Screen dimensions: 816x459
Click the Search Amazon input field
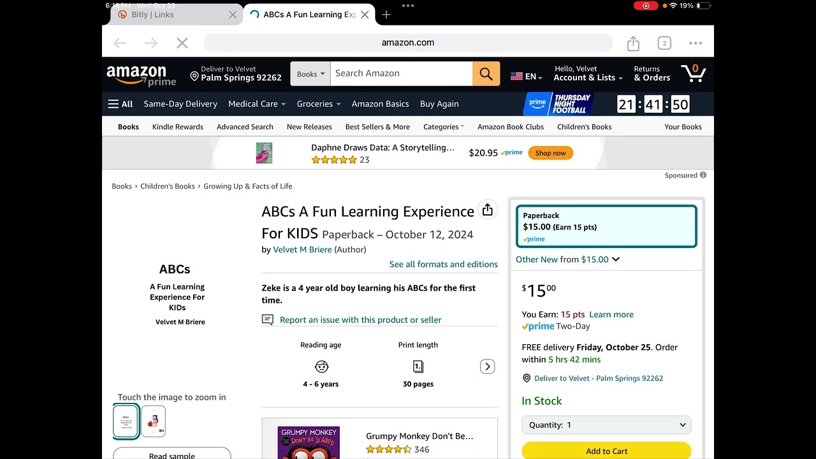(x=402, y=73)
